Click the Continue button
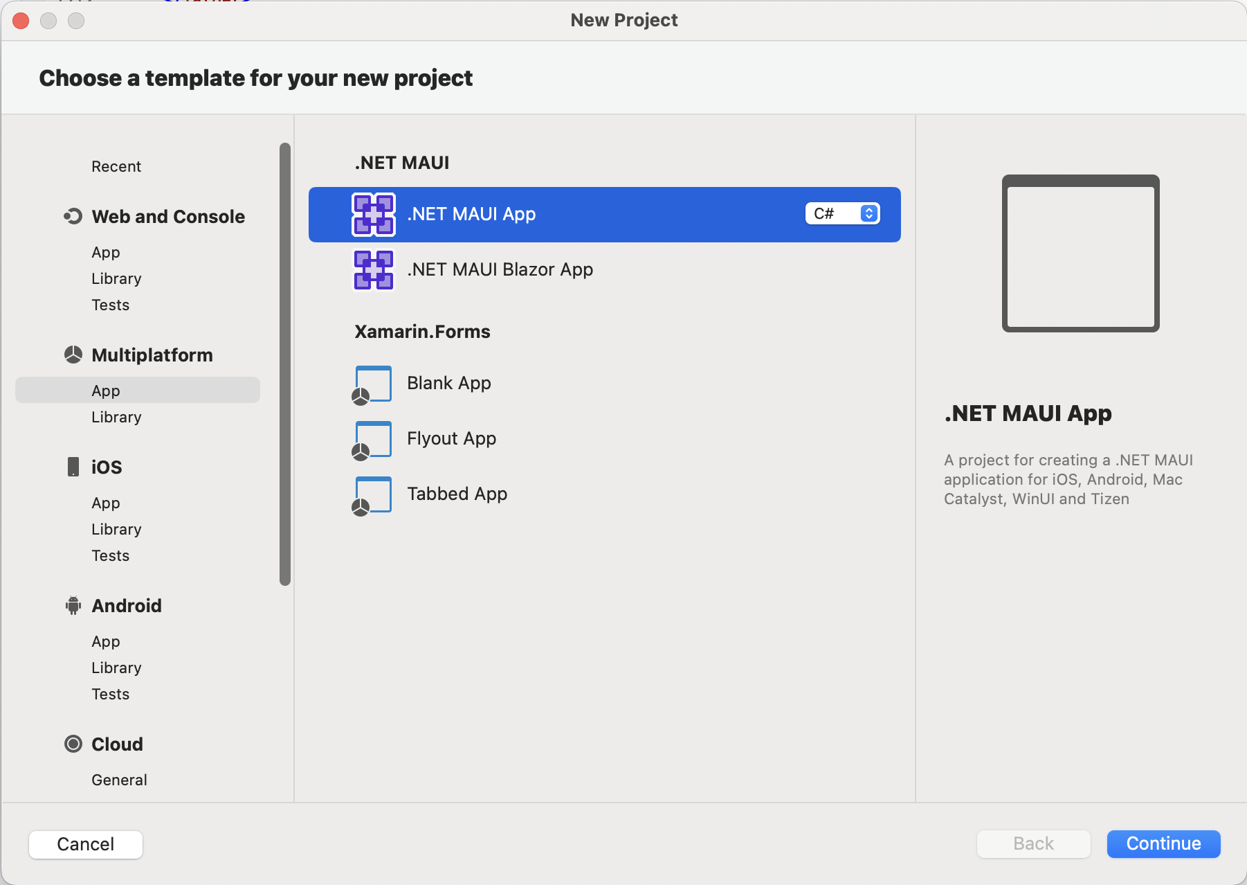 coord(1163,844)
